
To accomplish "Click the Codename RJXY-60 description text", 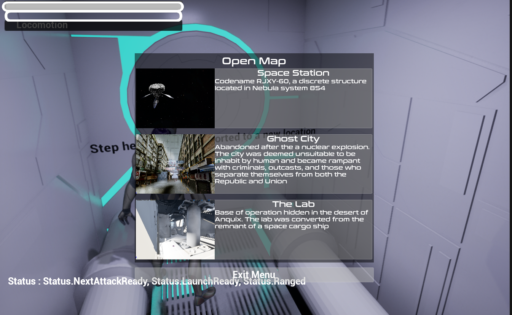I will click(290, 85).
